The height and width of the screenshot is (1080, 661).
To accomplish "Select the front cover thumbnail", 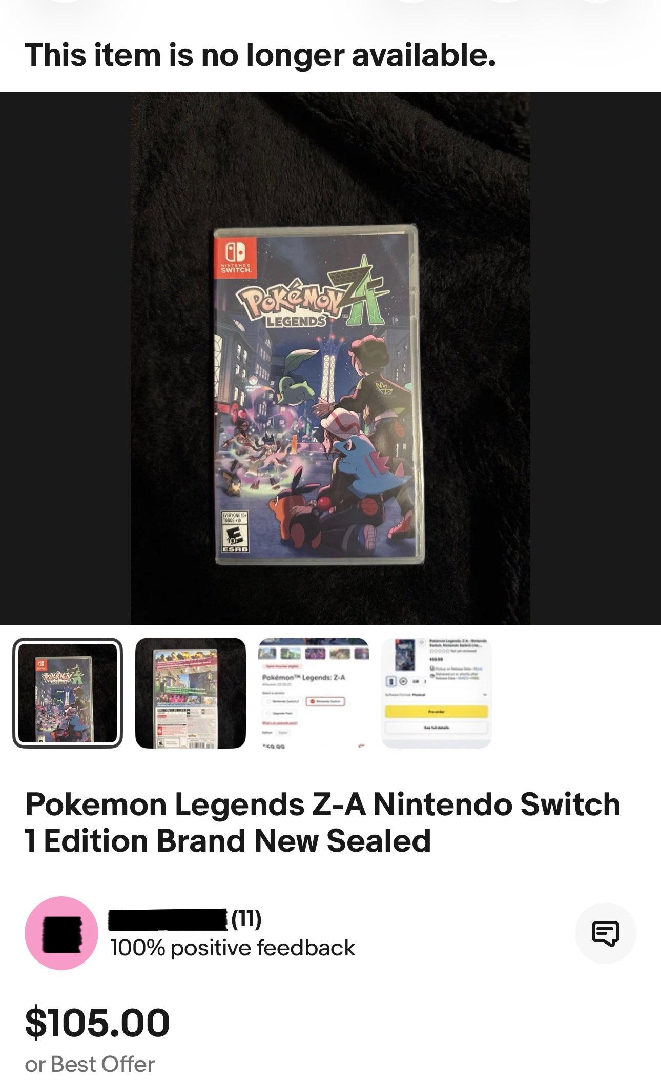I will (x=68, y=693).
